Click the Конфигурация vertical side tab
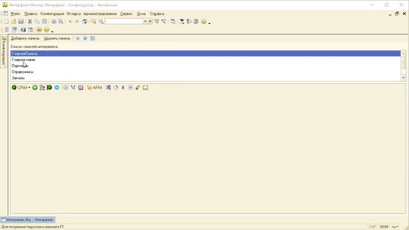Image resolution: width=409 pixels, height=230 pixels. pyautogui.click(x=4, y=51)
